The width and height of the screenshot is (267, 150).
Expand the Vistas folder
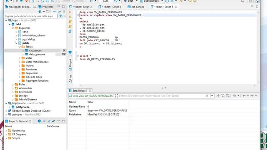point(20,58)
